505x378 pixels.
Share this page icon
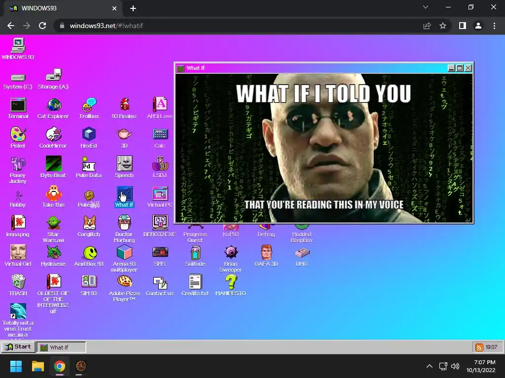coord(427,26)
